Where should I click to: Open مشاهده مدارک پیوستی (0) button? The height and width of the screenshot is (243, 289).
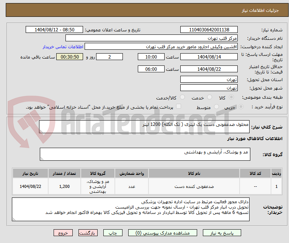pos(163,233)
